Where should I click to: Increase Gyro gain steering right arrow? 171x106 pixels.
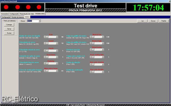coord(103,64)
